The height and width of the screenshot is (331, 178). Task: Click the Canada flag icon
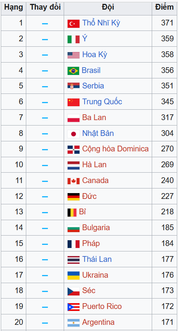pyautogui.click(x=73, y=181)
